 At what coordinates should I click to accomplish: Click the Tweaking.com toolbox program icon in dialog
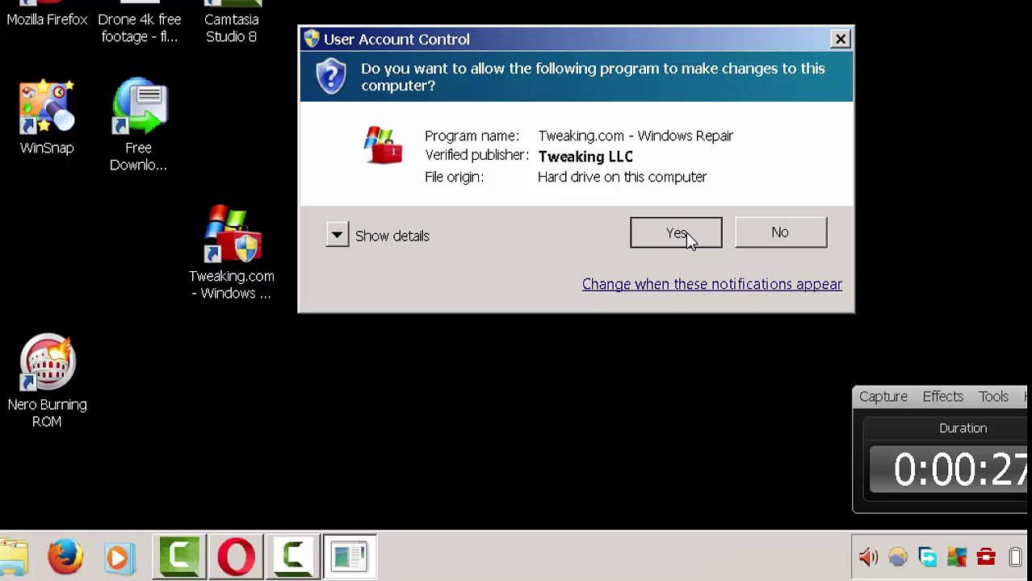click(383, 146)
